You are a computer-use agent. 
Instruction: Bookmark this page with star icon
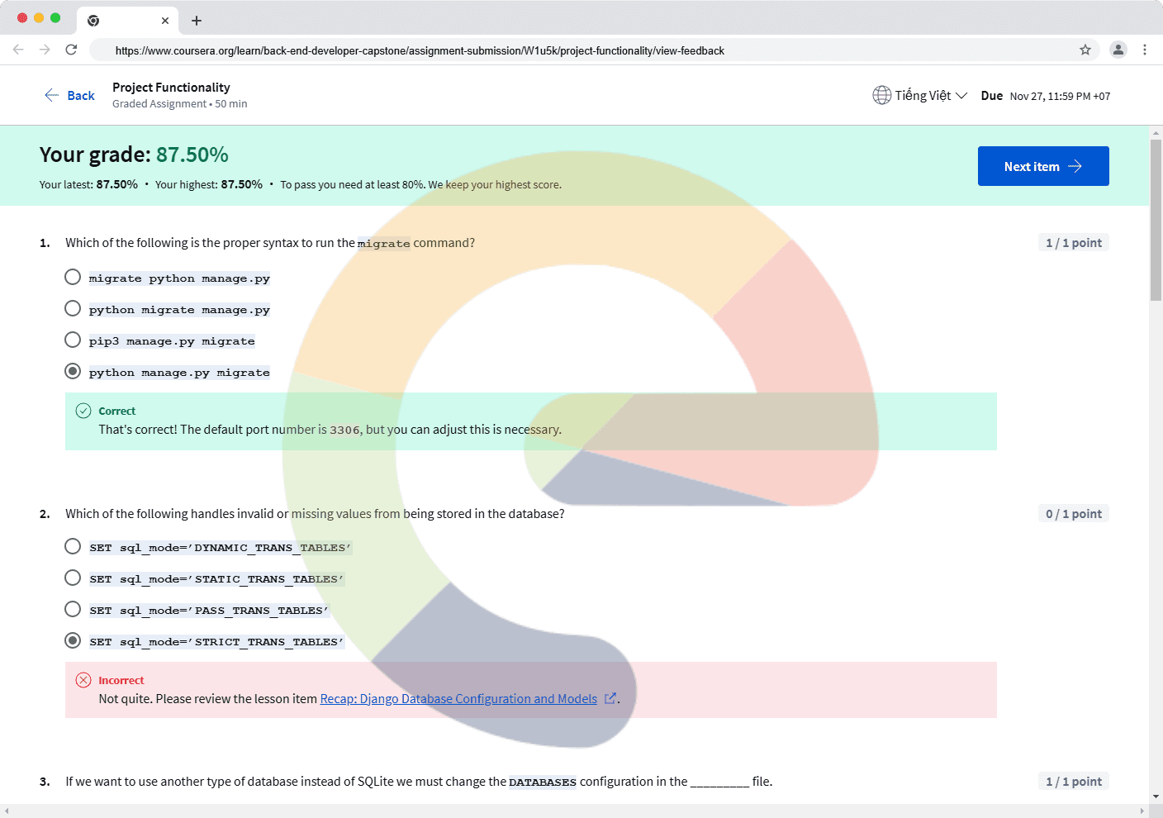(x=1085, y=50)
